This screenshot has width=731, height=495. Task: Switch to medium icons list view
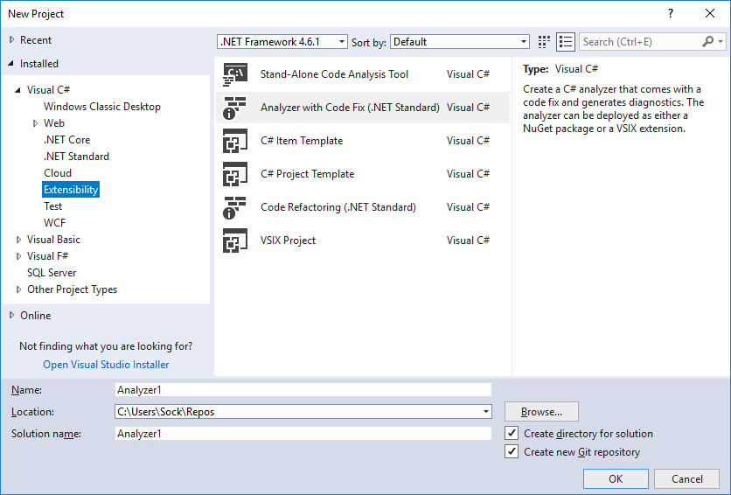pyautogui.click(x=566, y=42)
